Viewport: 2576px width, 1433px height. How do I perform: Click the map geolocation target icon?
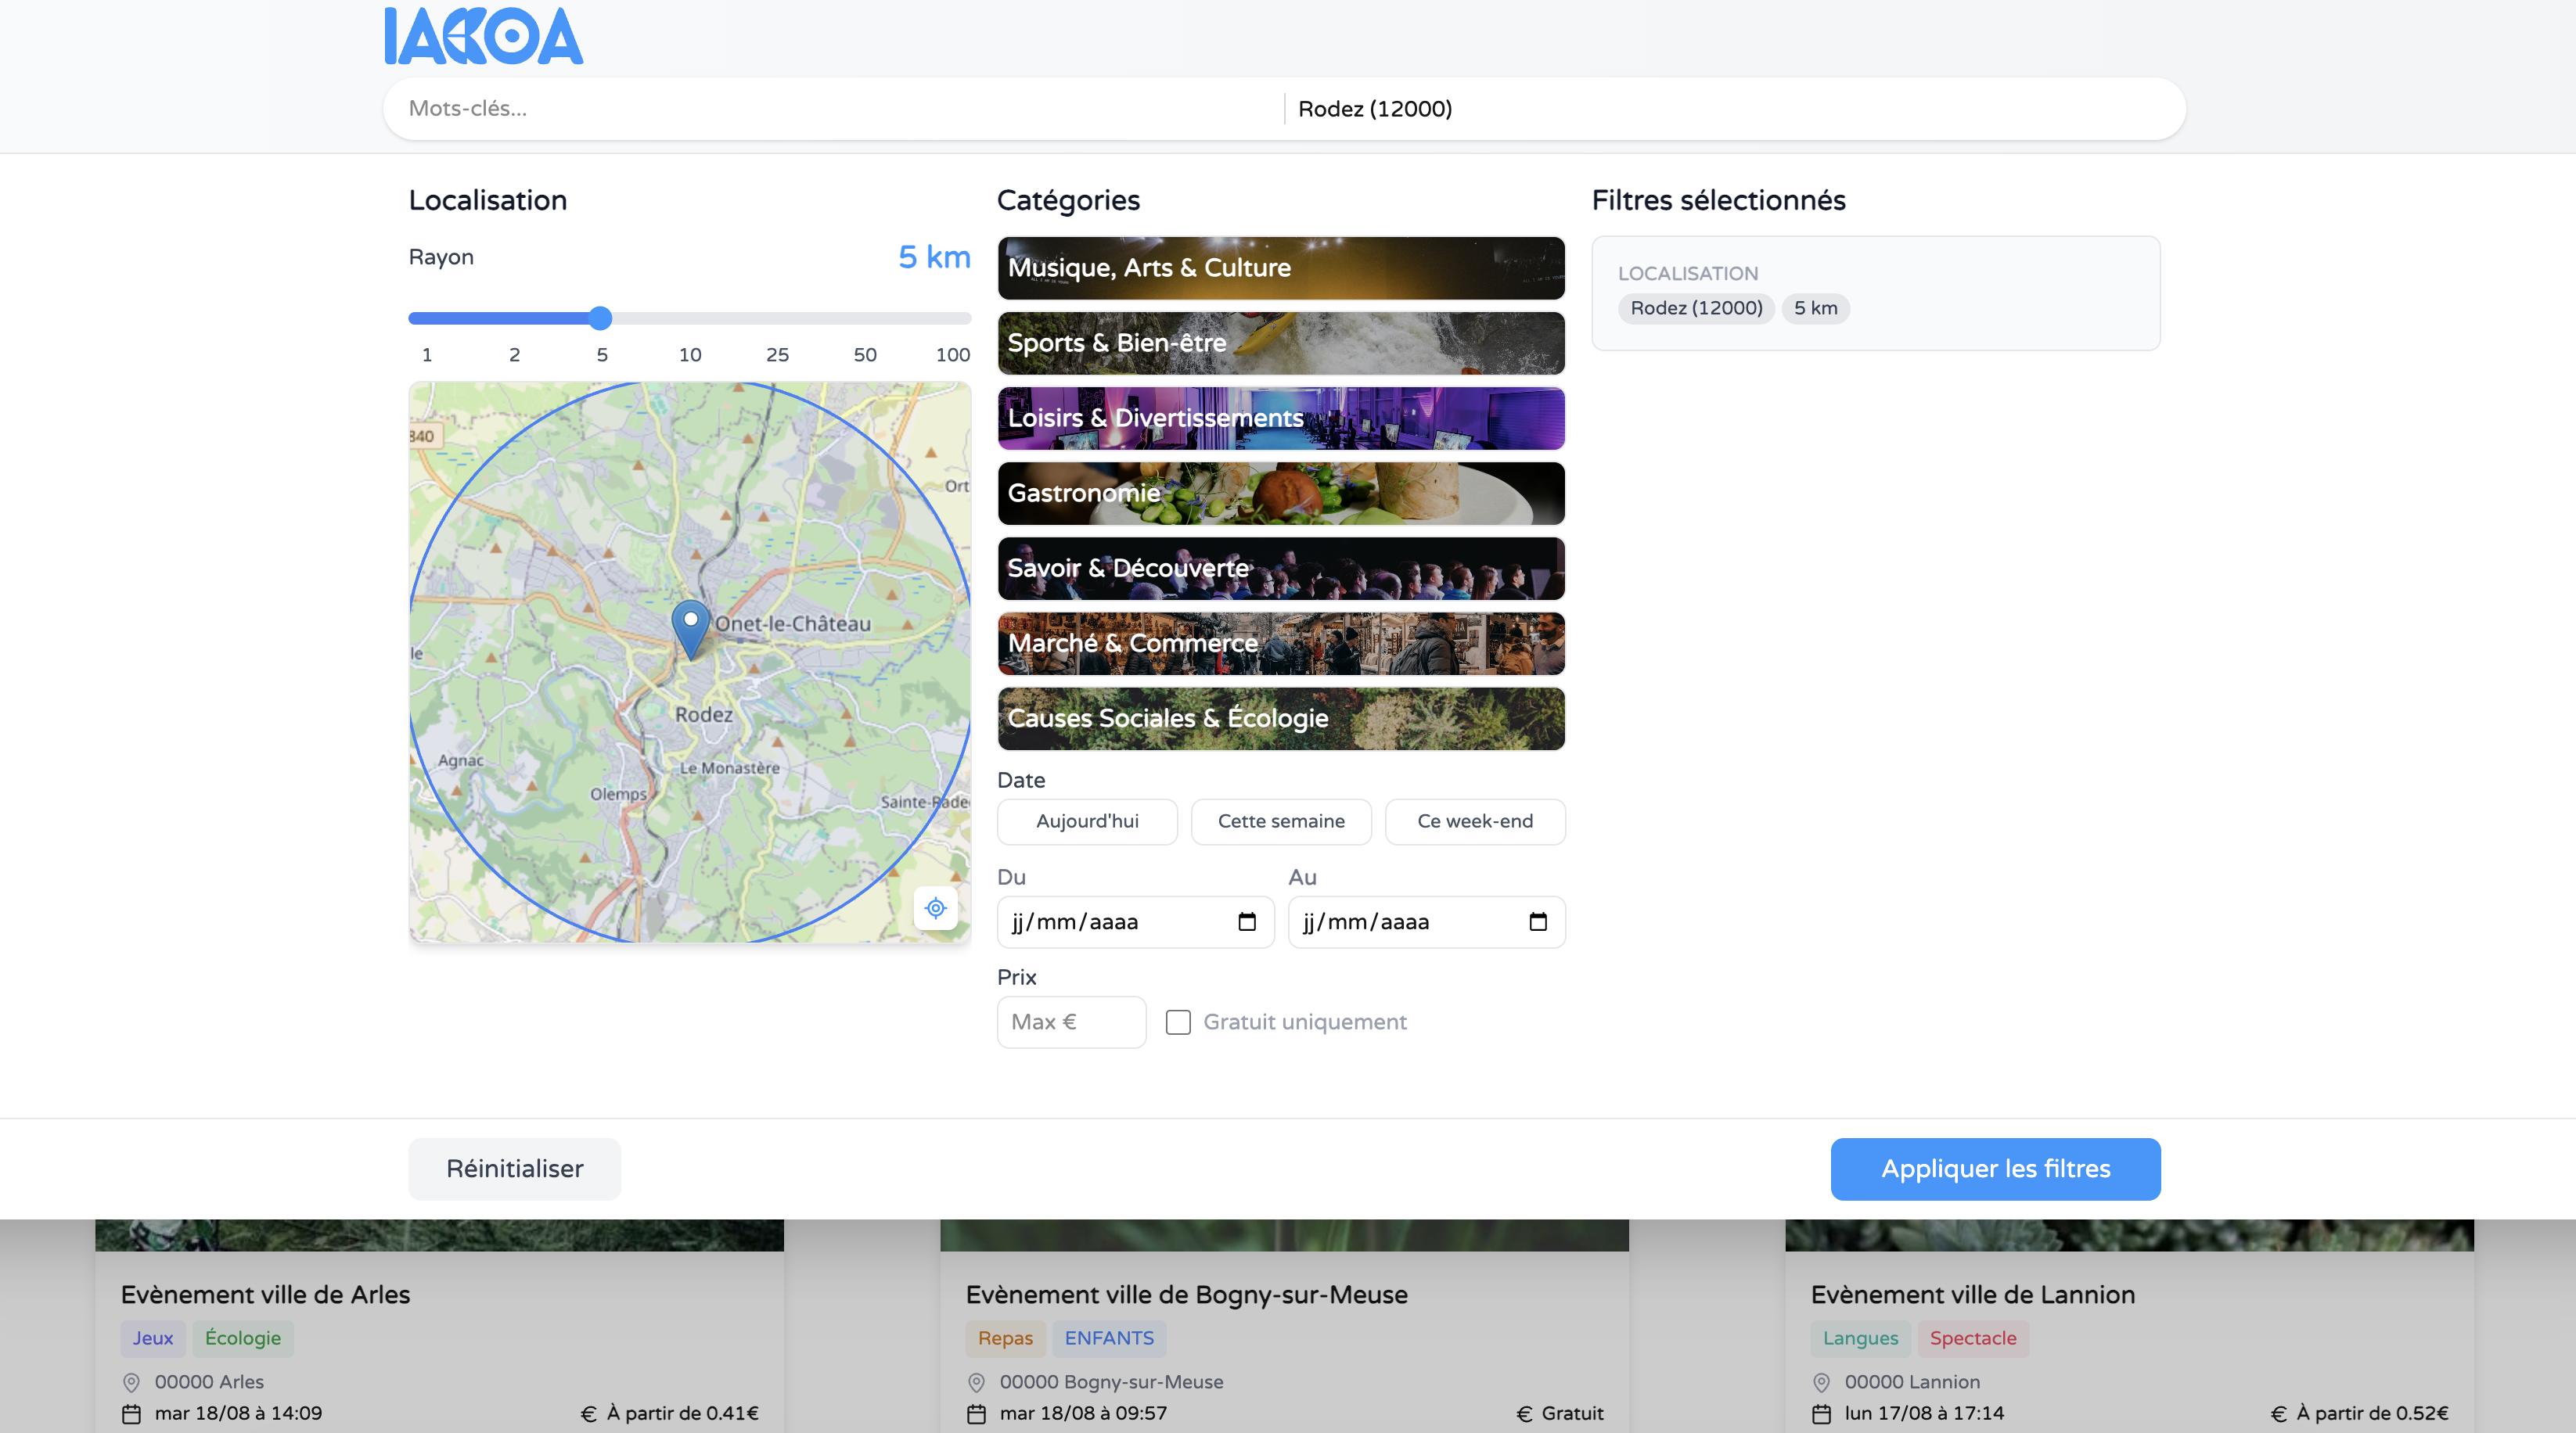935,907
